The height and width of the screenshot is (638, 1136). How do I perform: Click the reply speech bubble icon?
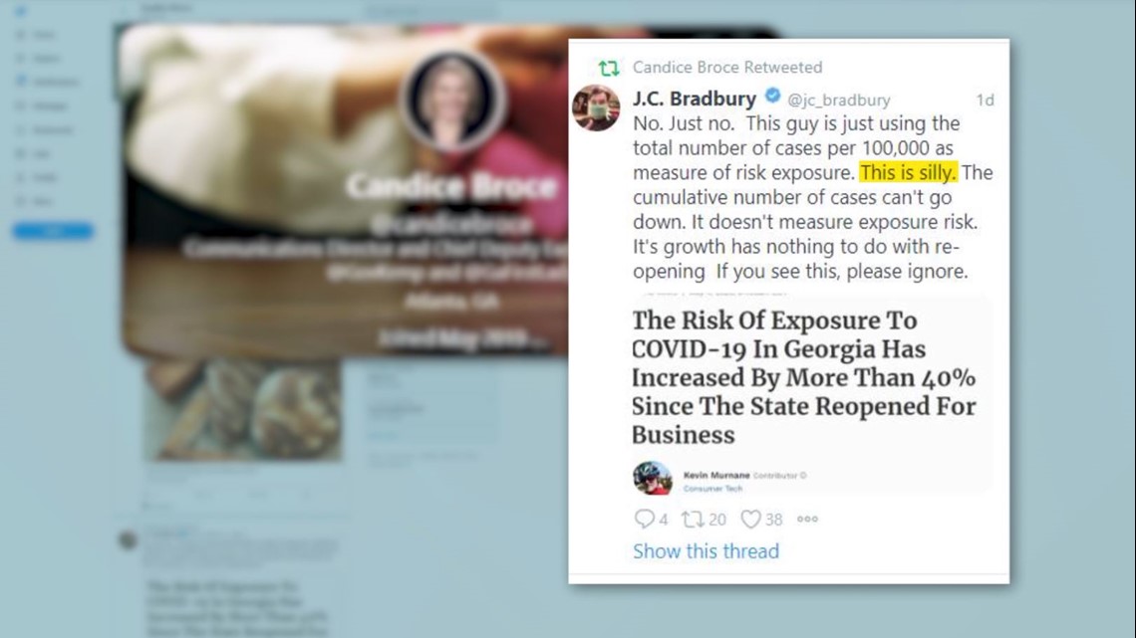coord(644,519)
